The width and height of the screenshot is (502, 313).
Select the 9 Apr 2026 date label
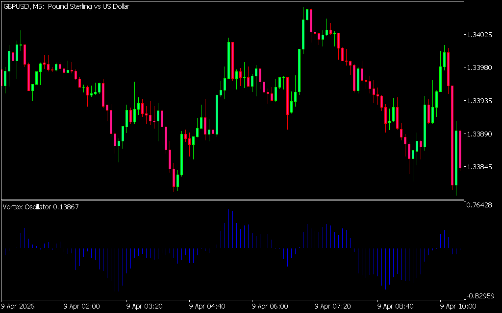pos(19,307)
